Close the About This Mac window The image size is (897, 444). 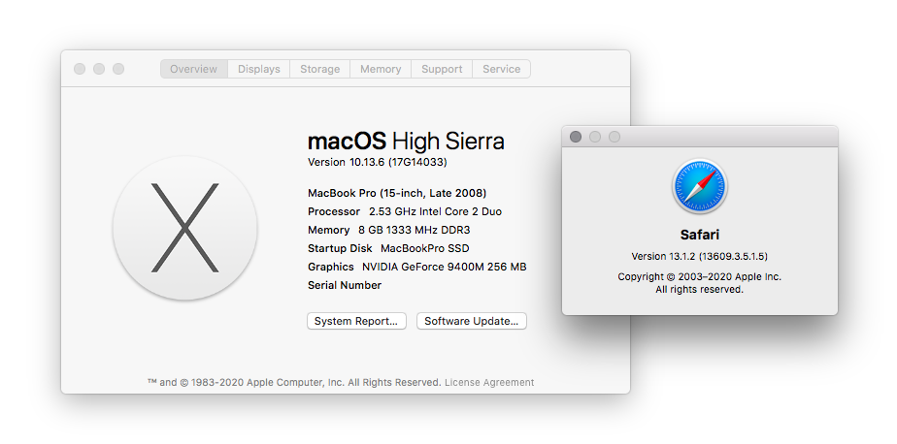point(80,69)
